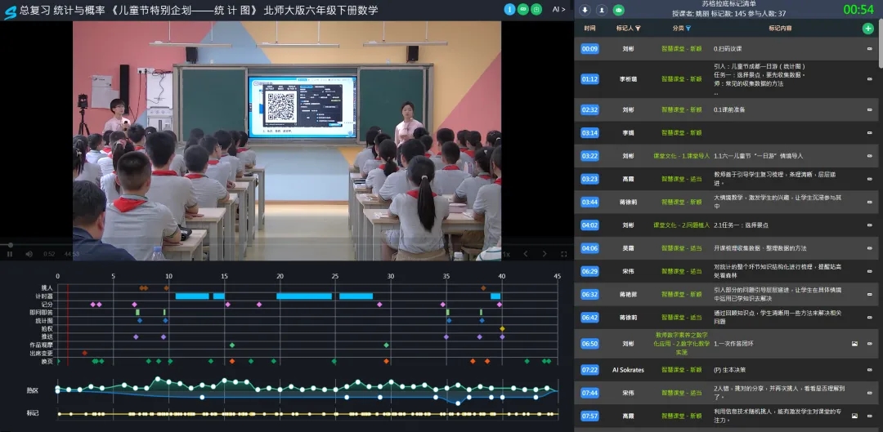Viewport: 883px width, 432px height.
Task: Add a new marker with green plus button
Action: [x=867, y=29]
